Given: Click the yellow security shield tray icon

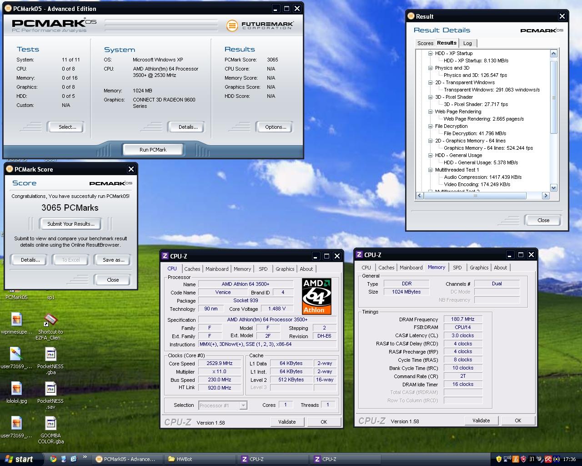Looking at the screenshot, I should click(499, 459).
